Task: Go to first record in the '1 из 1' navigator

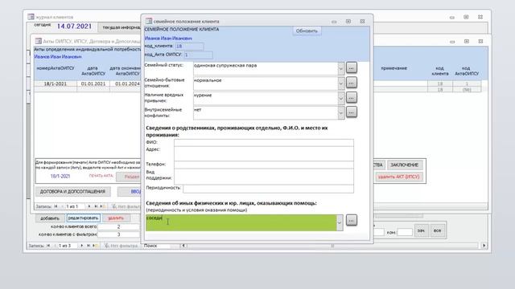Action: (56, 206)
